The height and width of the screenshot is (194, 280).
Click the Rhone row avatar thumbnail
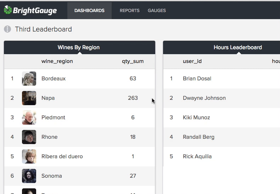click(29, 137)
